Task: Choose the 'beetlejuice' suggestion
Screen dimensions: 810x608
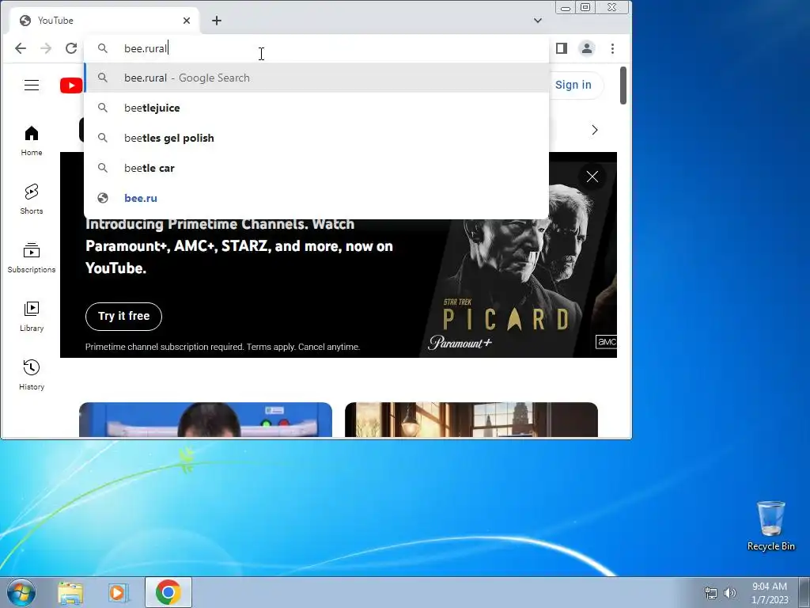Action: click(x=316, y=108)
